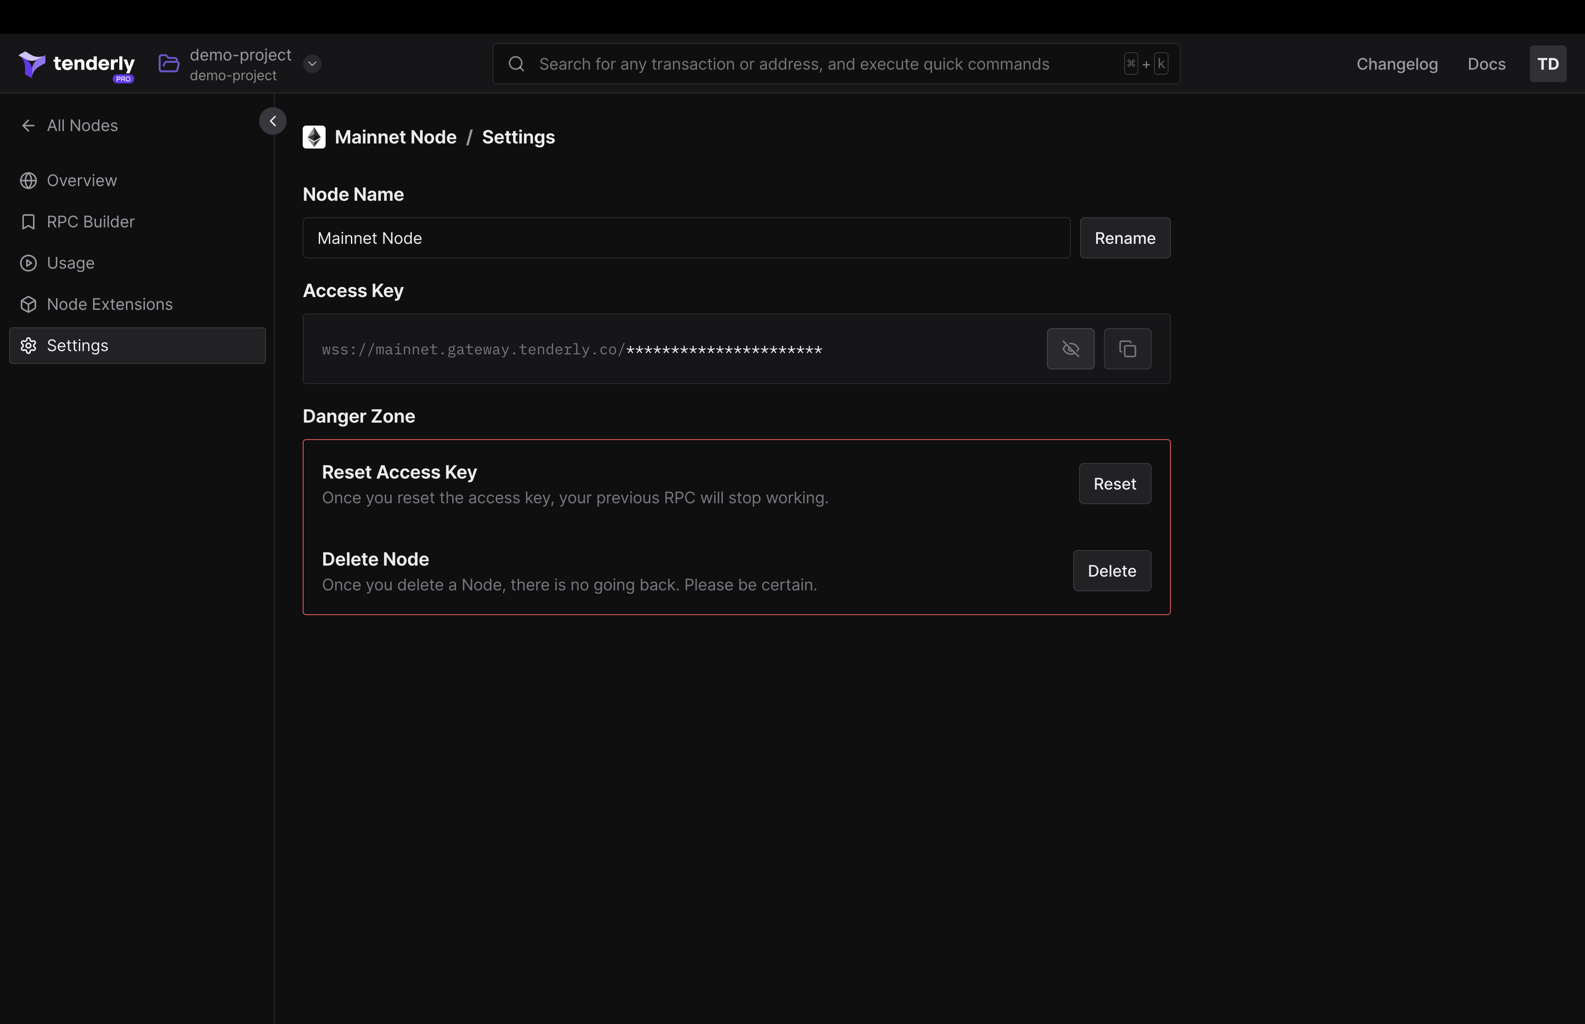Click the Mainnet Node breadcrumb
The image size is (1585, 1024).
point(396,137)
